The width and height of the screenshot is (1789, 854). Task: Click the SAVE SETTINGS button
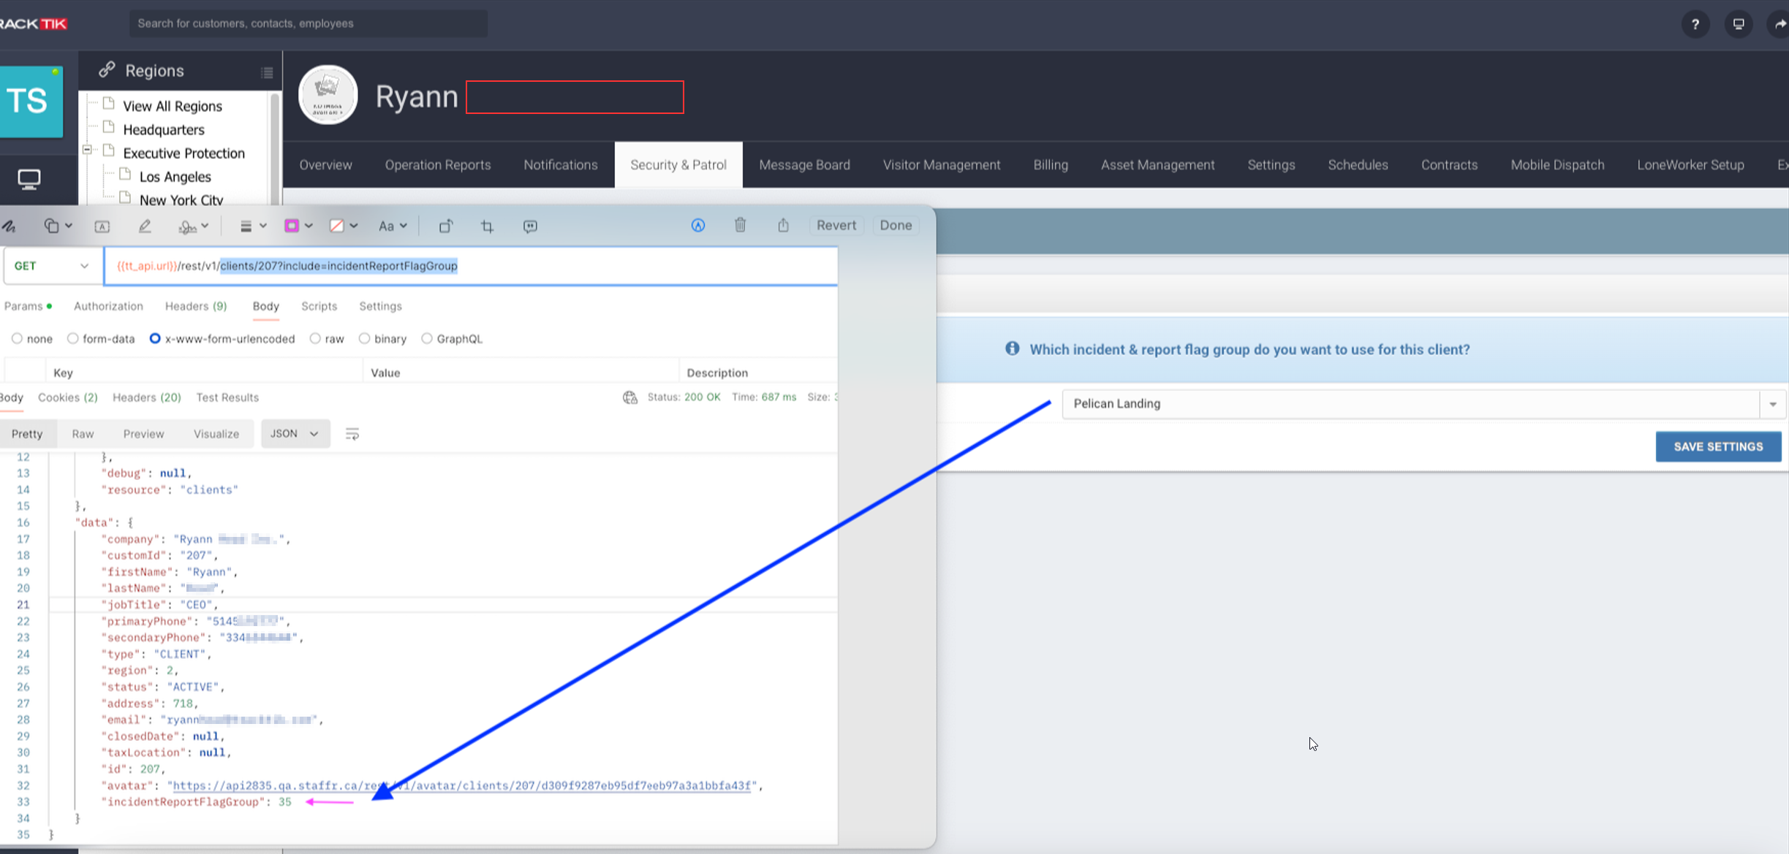(x=1718, y=446)
